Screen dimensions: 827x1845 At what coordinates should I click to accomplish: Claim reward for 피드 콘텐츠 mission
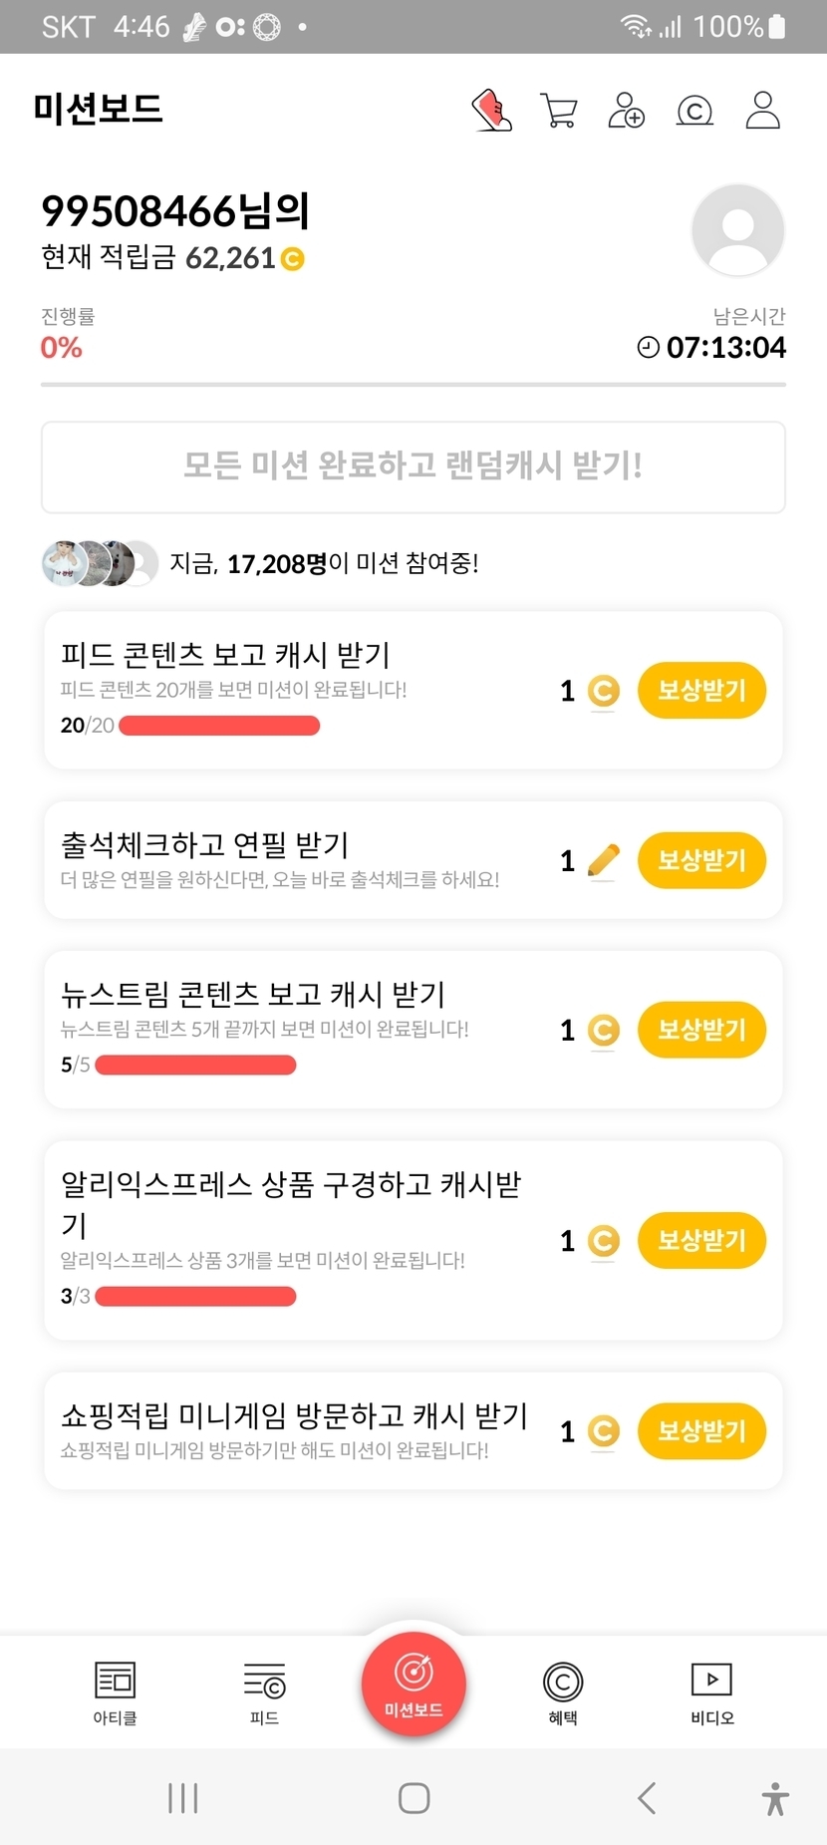(701, 690)
